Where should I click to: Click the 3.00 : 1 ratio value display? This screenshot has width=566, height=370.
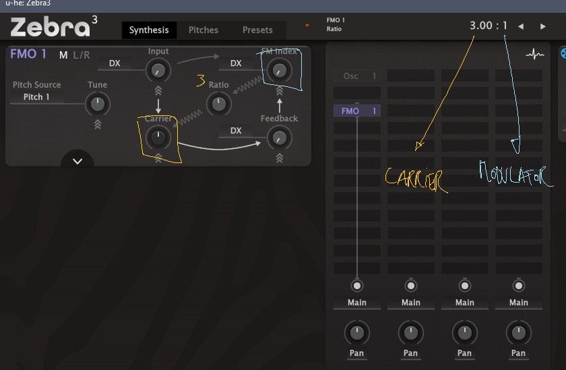(489, 26)
